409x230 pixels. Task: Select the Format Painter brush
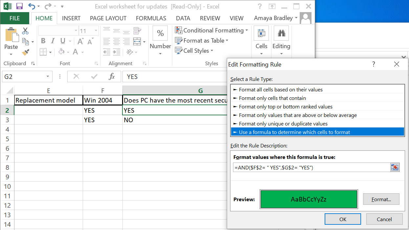[x=25, y=52]
